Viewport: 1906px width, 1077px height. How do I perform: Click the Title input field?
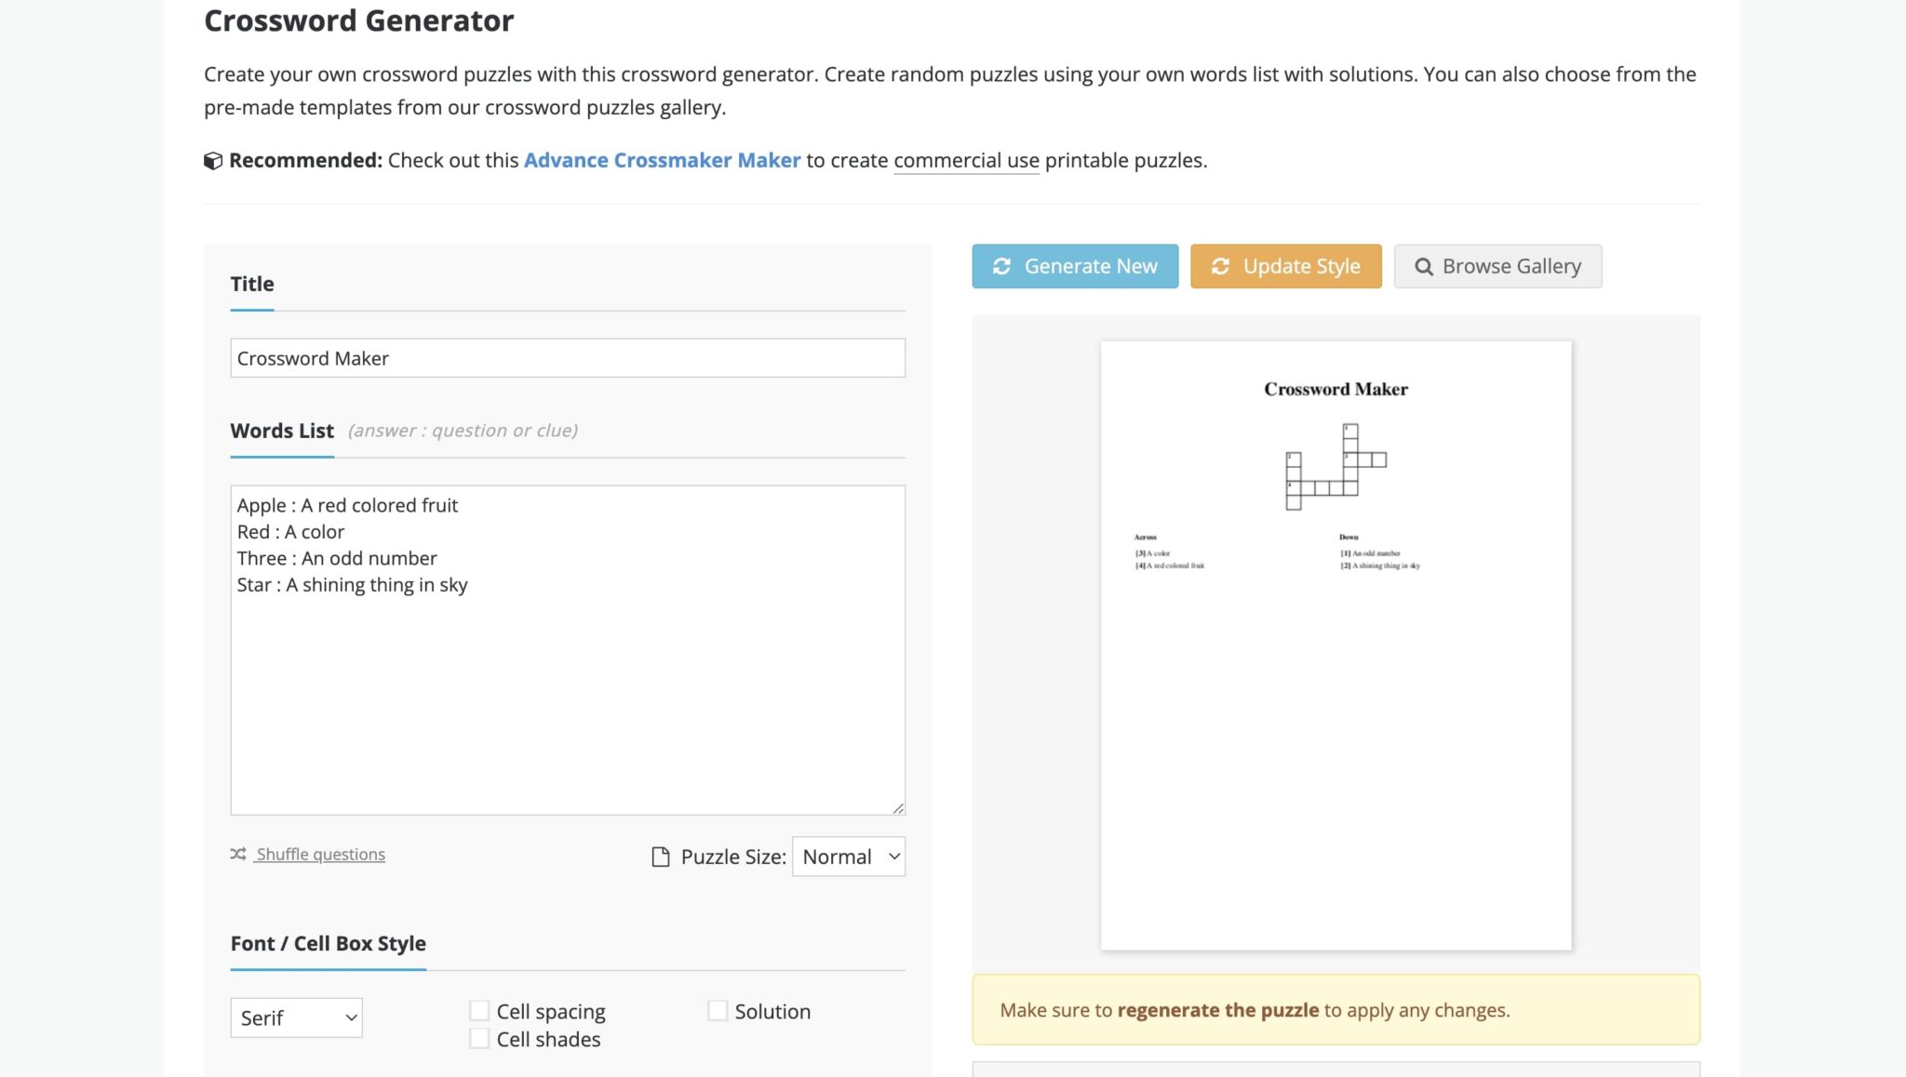coord(568,358)
